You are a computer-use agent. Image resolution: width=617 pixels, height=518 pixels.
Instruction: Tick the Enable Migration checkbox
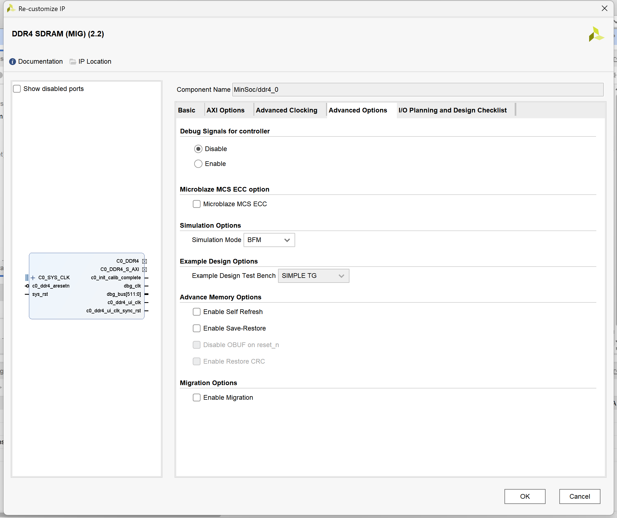click(x=197, y=398)
